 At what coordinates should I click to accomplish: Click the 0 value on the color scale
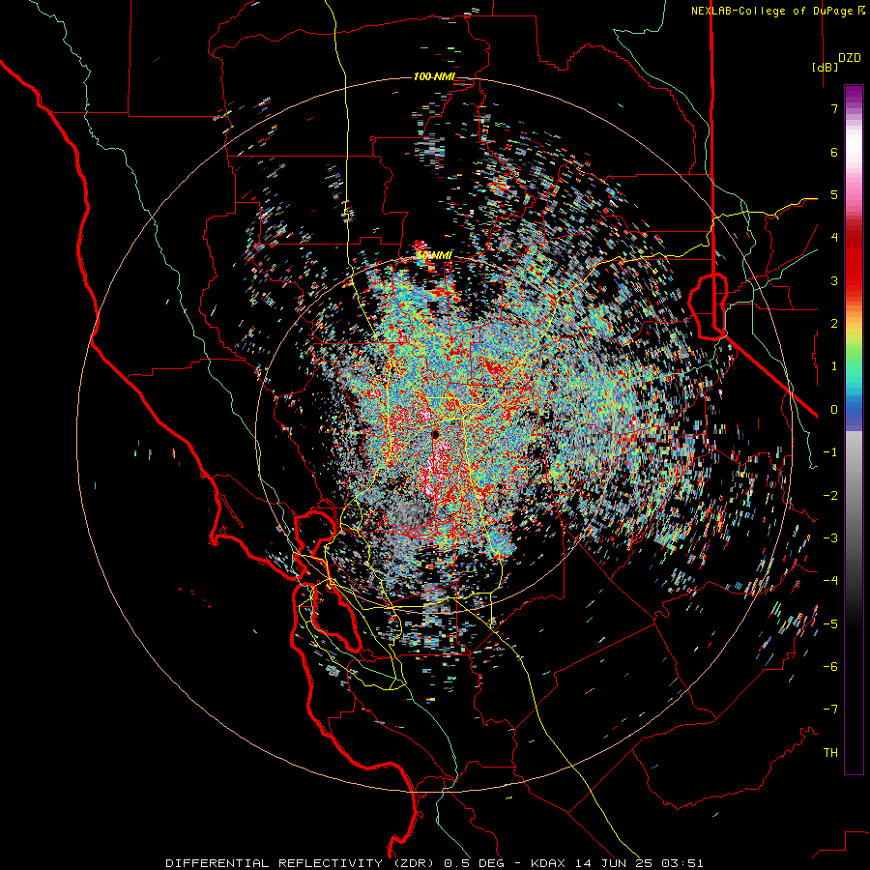tap(834, 410)
